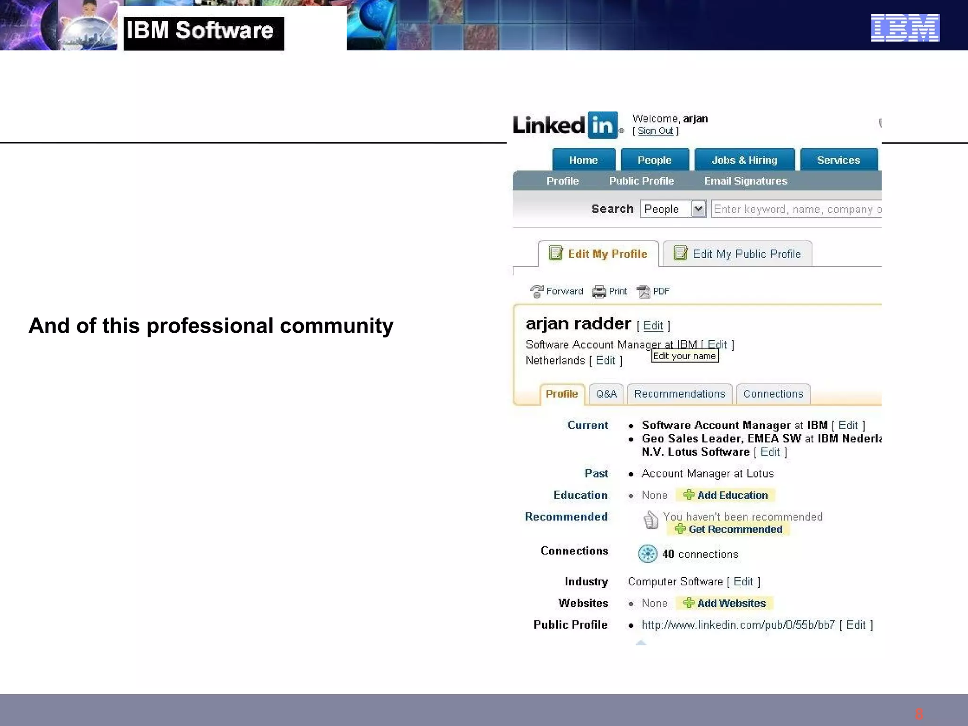Click Edit next to arjan radder name
Screen dimensions: 968x726
pos(653,326)
